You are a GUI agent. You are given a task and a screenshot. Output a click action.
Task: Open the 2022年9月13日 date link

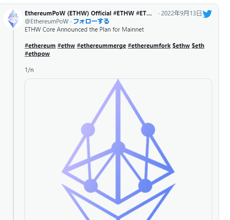[181, 13]
